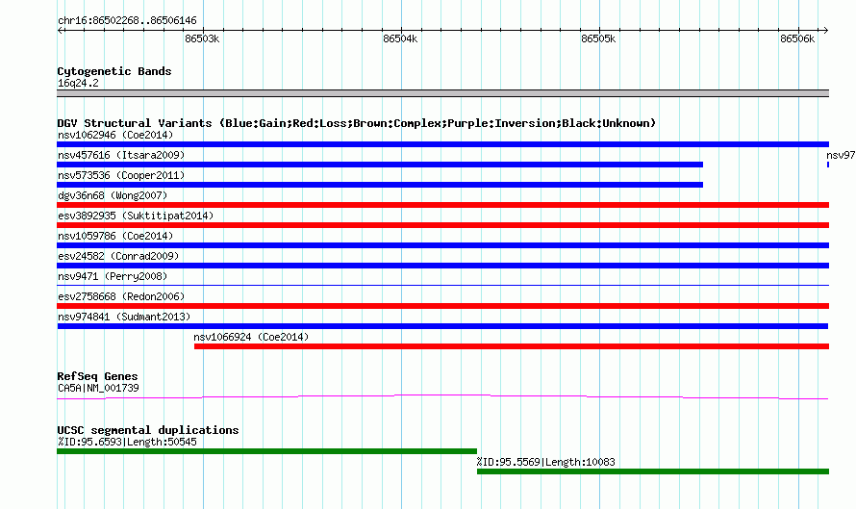This screenshot has height=509, width=856.
Task: Click the green segmental duplication bar of length 50545
Action: coord(267,451)
